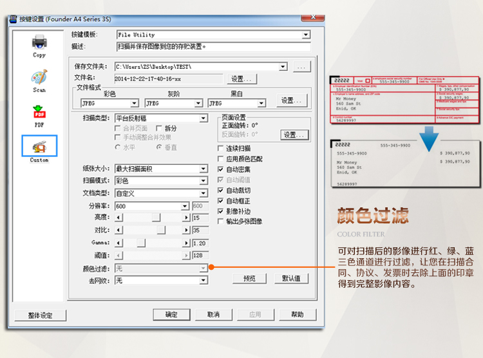This screenshot has height=358, width=483.
Task: Open the 分辨率 600 dropdown
Action: (x=185, y=206)
